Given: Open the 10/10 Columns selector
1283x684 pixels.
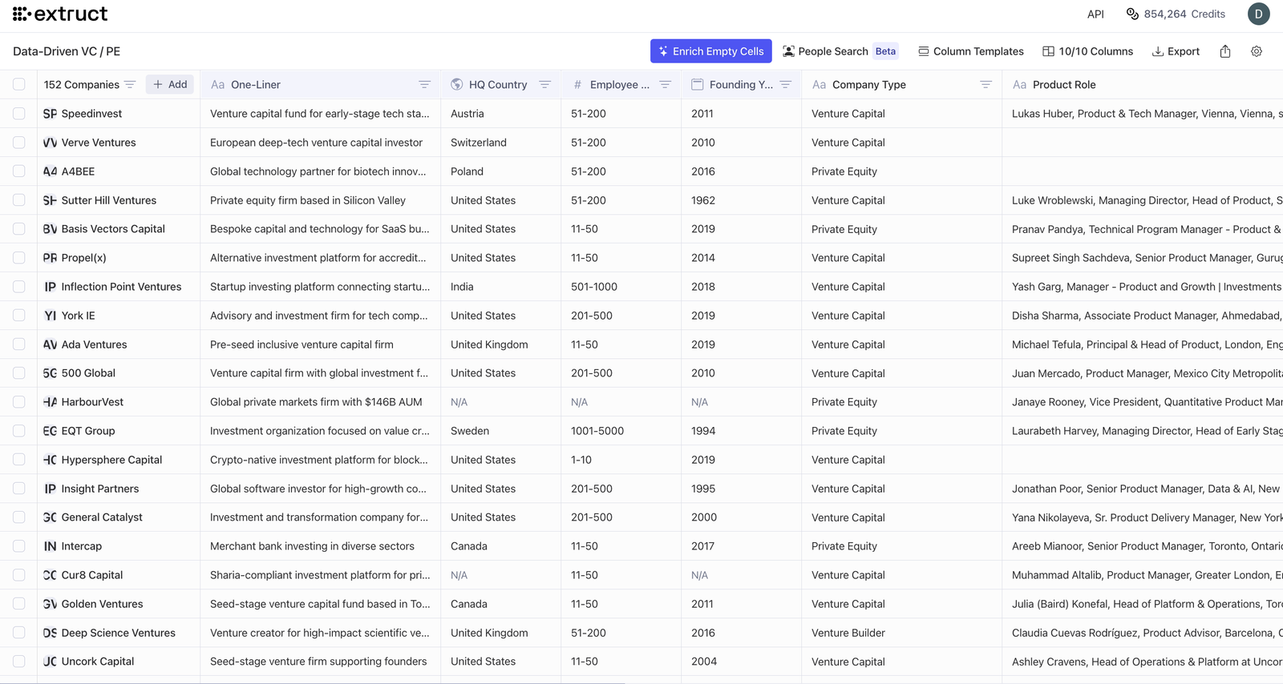Looking at the screenshot, I should (x=1087, y=51).
